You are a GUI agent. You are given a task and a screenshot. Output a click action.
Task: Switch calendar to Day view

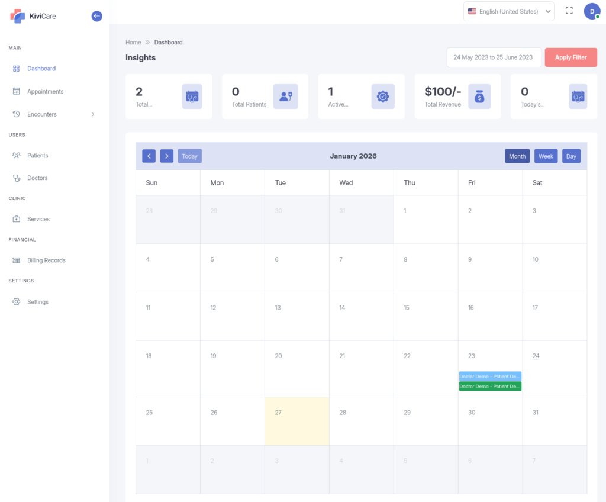[571, 156]
